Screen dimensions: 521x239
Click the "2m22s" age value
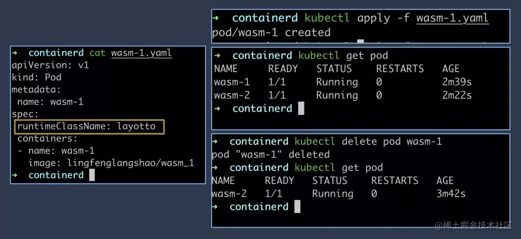coord(457,95)
